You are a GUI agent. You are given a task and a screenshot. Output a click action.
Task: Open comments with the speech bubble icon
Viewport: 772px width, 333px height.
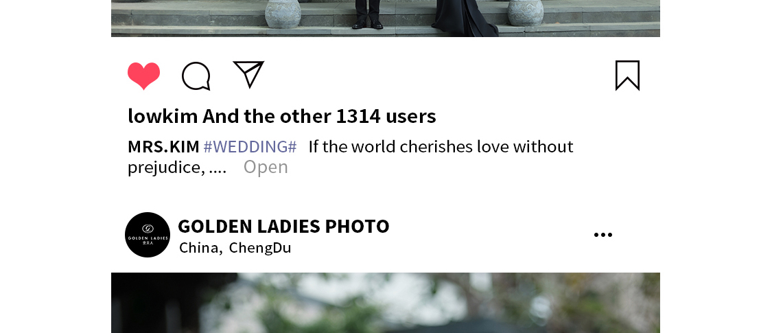click(x=196, y=76)
